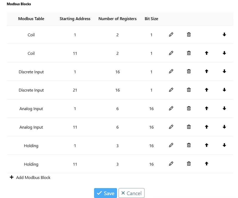This screenshot has width=238, height=198.
Task: Move Analog Input address 11 block up
Action: pyautogui.click(x=207, y=127)
